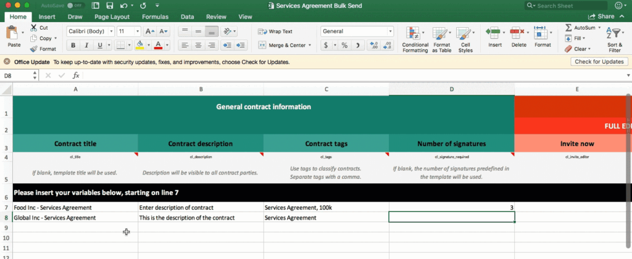This screenshot has height=259, width=632.
Task: Toggle Center horizontal alignment
Action: (x=198, y=45)
